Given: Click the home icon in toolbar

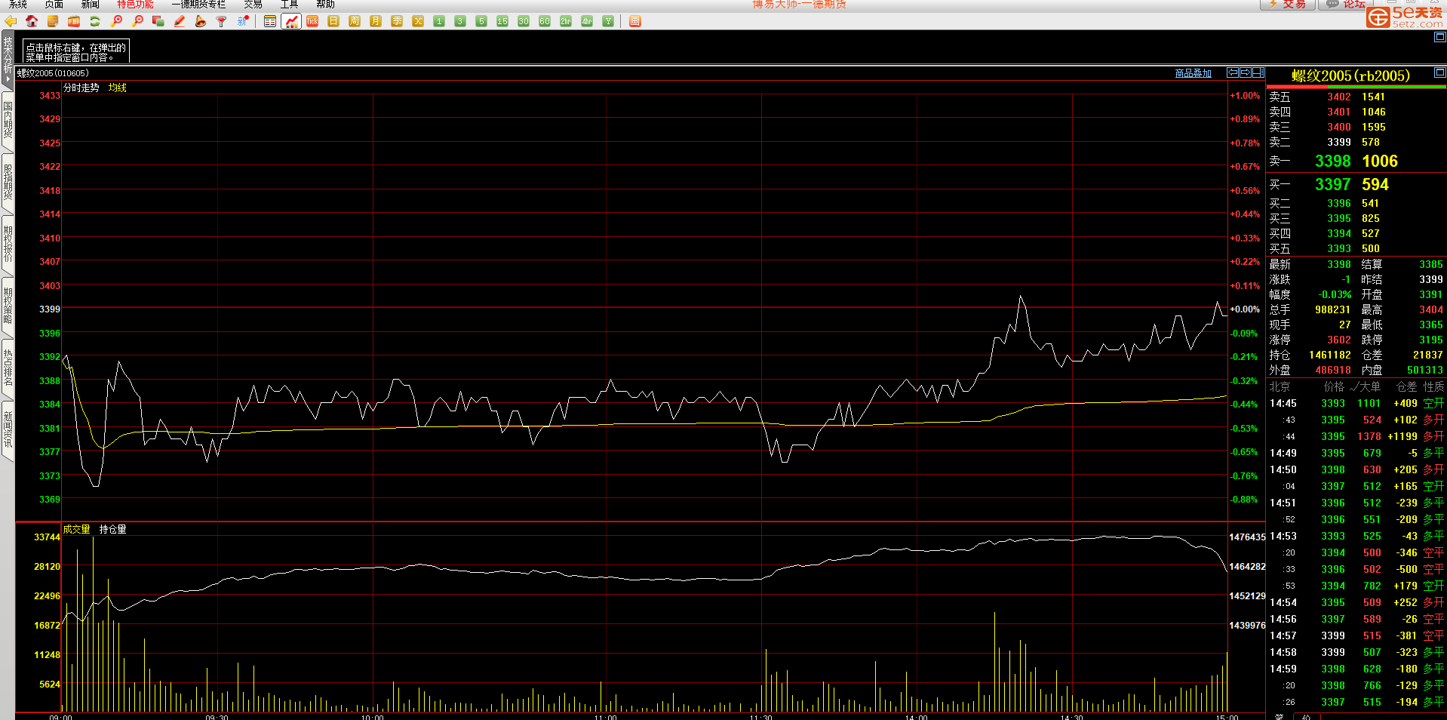Looking at the screenshot, I should [32, 21].
